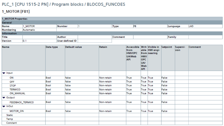Click the Name field value 1_MOTOR
Screen dimensions: 224x126
[x=29, y=26]
